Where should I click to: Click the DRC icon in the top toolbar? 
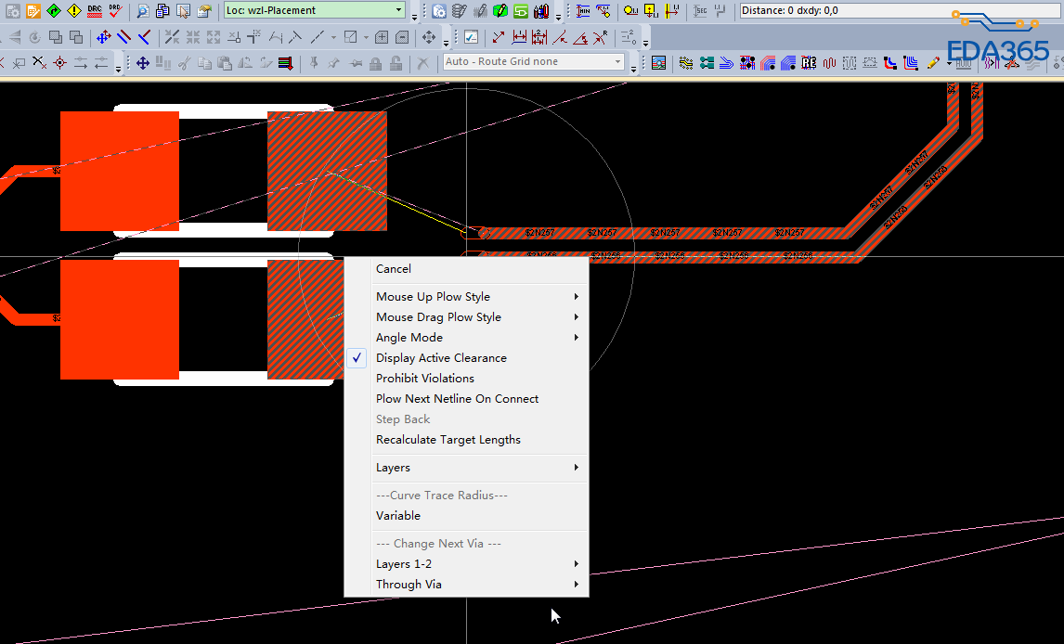coord(94,11)
